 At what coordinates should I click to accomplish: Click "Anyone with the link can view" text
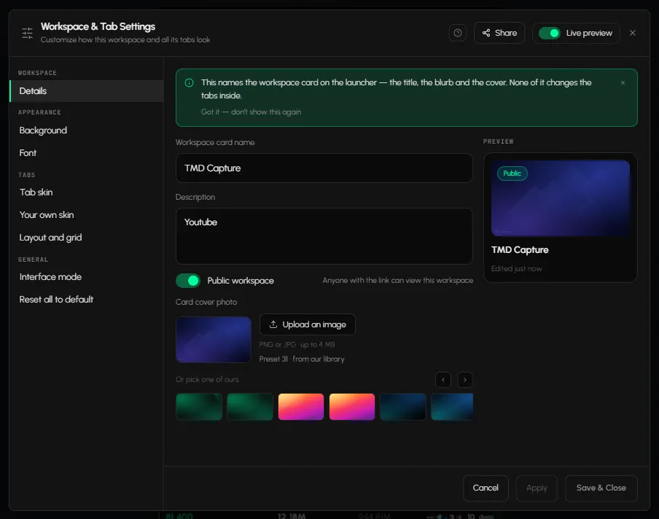tap(397, 281)
